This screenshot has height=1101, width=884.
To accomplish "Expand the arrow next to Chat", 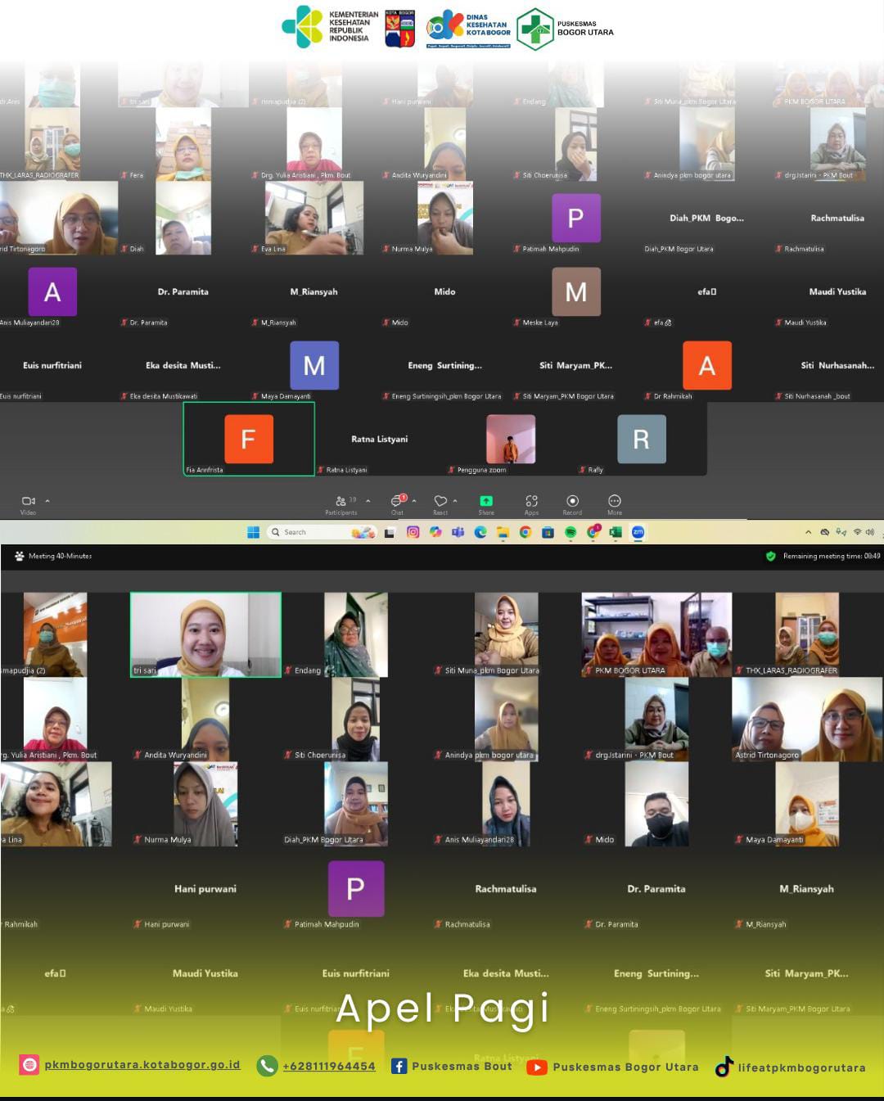I will (x=414, y=501).
